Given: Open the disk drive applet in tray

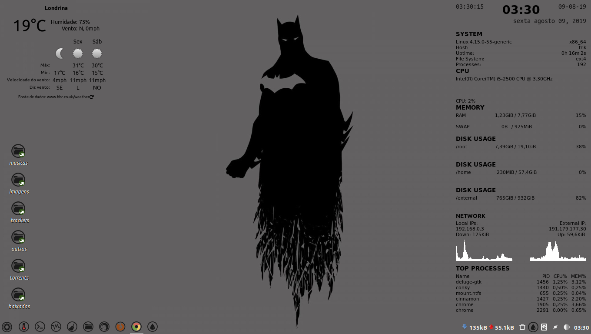Looking at the screenshot, I should 544,327.
